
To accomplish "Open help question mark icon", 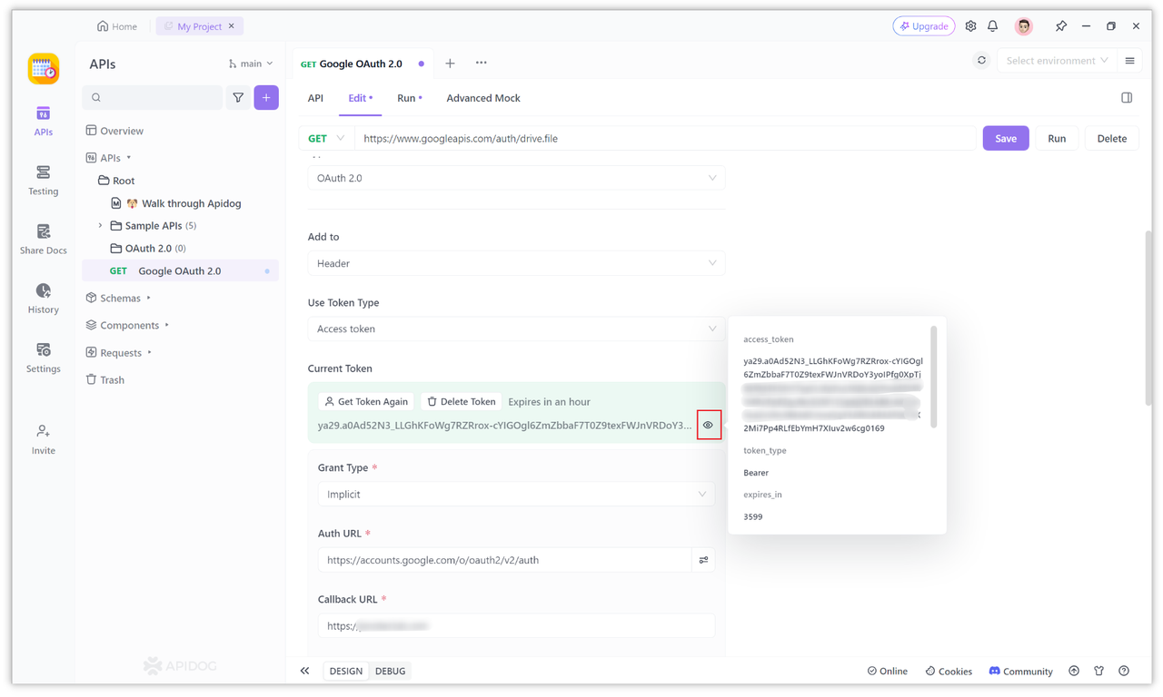I will pyautogui.click(x=1124, y=671).
